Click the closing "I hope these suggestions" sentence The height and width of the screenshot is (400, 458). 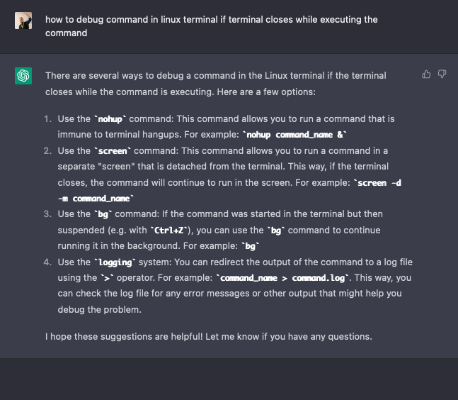click(208, 336)
